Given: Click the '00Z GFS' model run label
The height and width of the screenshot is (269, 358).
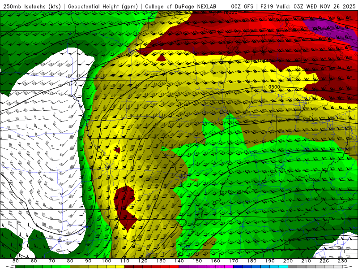Looking at the screenshot, I should pos(242,6).
